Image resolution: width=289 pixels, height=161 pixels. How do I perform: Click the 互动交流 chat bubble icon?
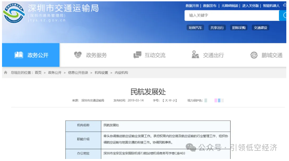click(x=137, y=55)
